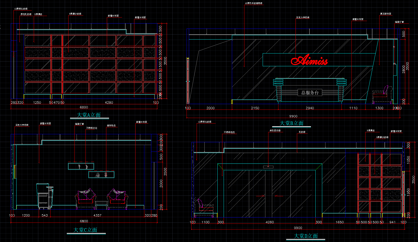Select the armchair in elevation B
This screenshot has height=242, width=418.
382,94
